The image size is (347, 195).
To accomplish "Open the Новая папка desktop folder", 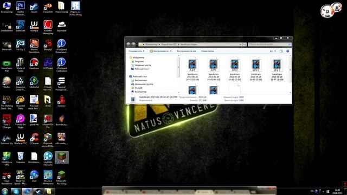I will pos(61,7).
